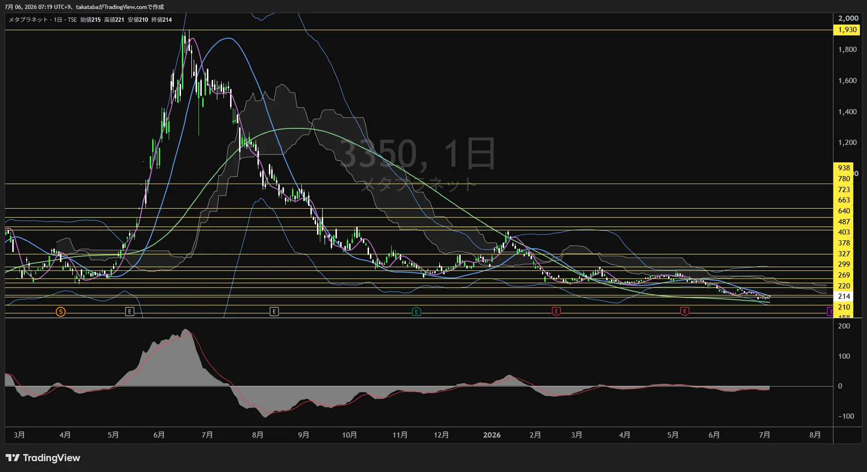Click the 938 horizontal line price tag
Screen dimensions: 867x472
(844, 168)
